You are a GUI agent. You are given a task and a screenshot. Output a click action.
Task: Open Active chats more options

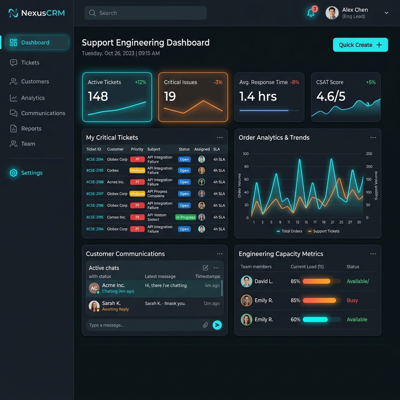coord(216,268)
